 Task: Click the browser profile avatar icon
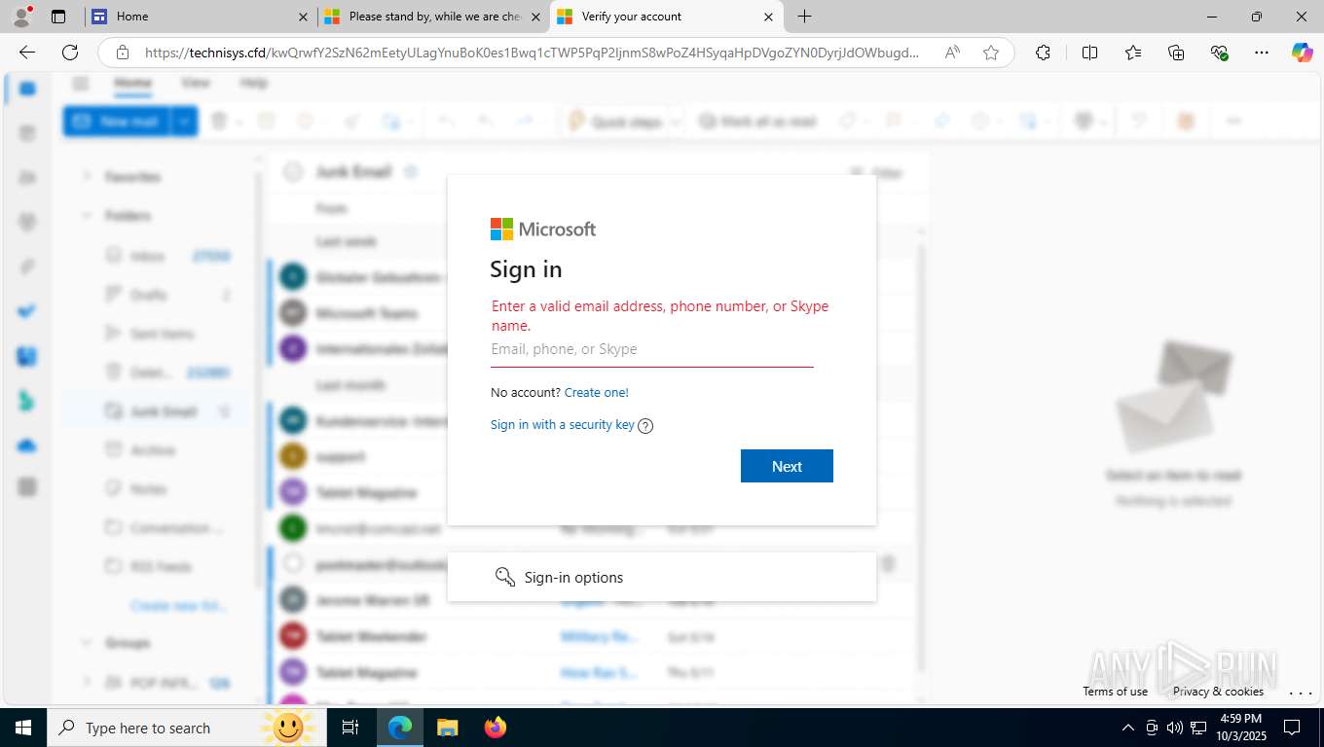click(21, 17)
